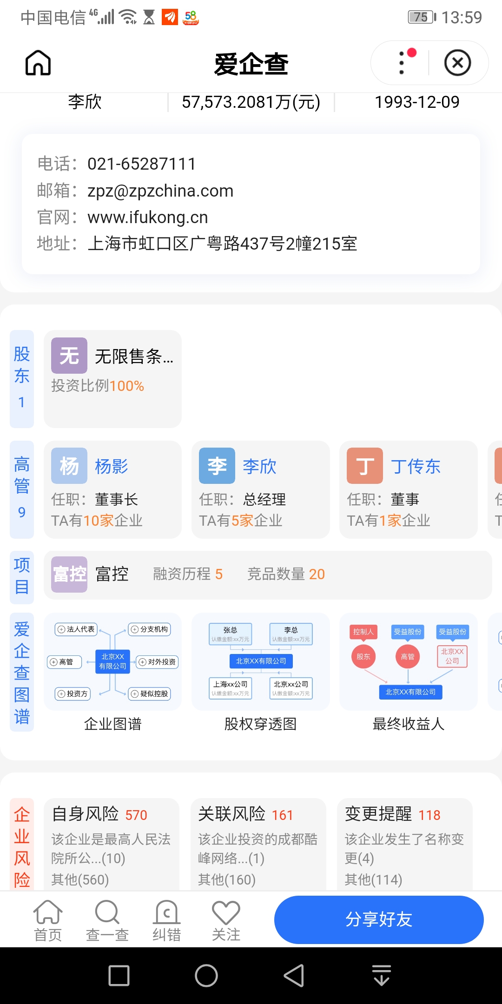Tap legal representative 李欣 at top

click(85, 102)
